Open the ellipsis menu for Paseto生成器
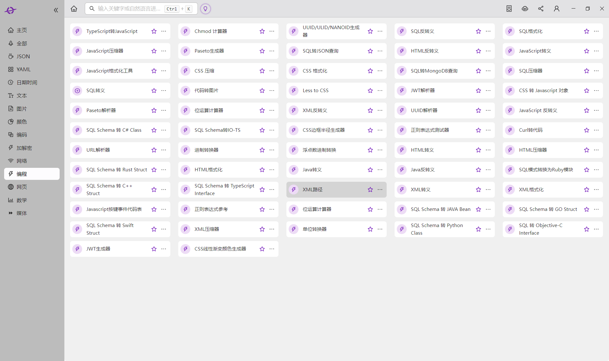This screenshot has width=609, height=361. pos(272,51)
